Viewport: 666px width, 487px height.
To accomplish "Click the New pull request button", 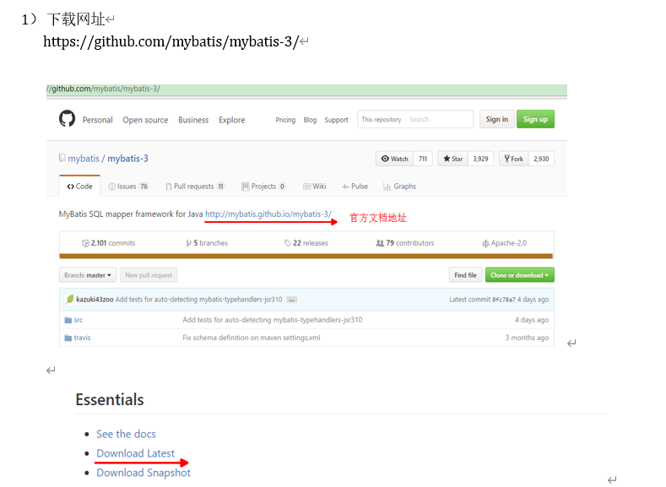I will tap(149, 275).
